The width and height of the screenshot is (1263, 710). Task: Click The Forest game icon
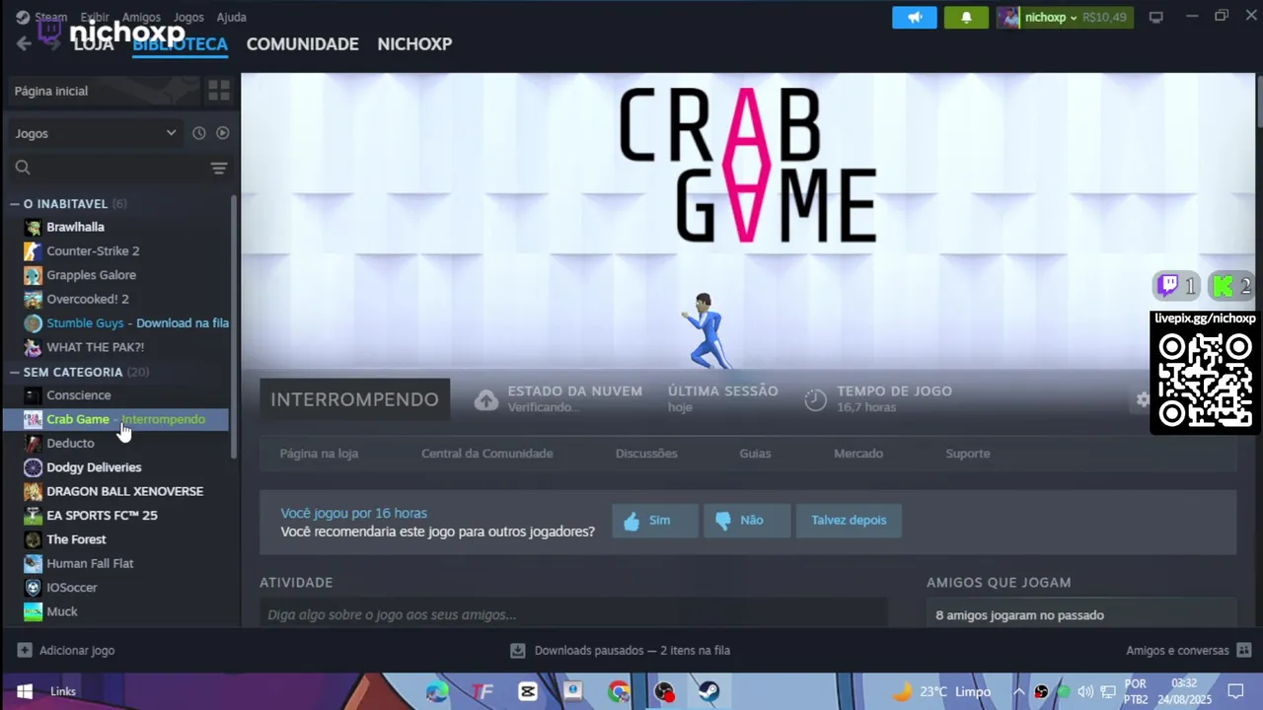click(x=33, y=539)
